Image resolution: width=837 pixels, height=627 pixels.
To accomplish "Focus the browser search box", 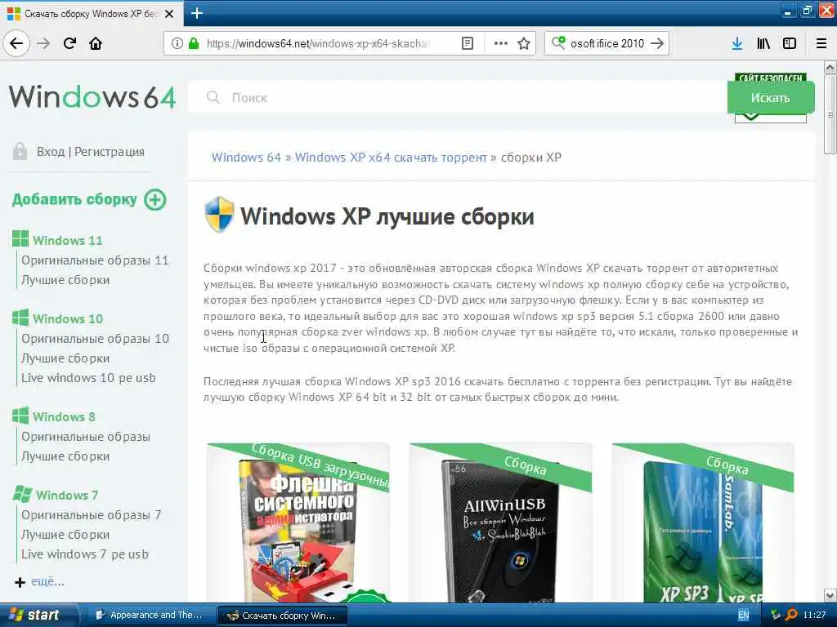I will [x=606, y=43].
